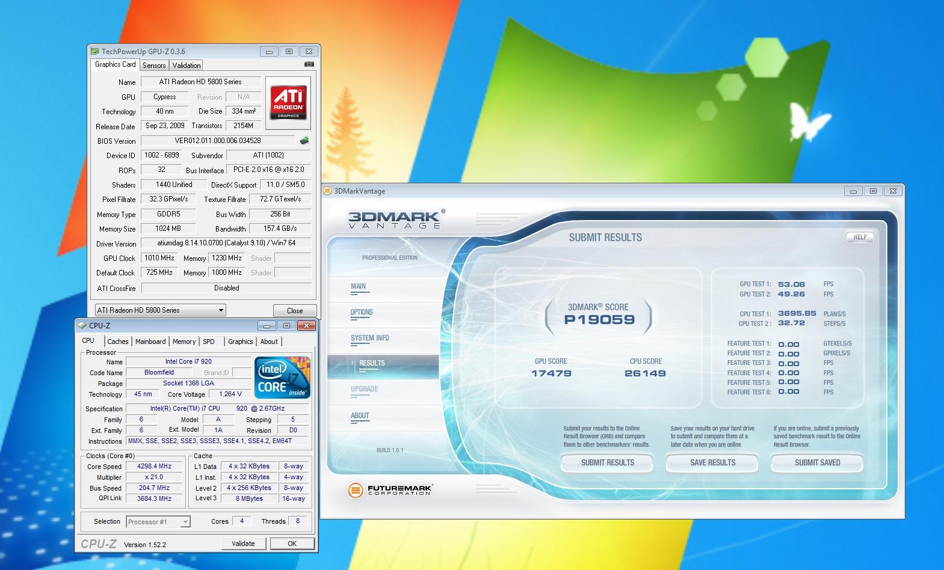This screenshot has height=570, width=944.
Task: Click the 3DMarkVantage title bar icon
Action: 328,191
